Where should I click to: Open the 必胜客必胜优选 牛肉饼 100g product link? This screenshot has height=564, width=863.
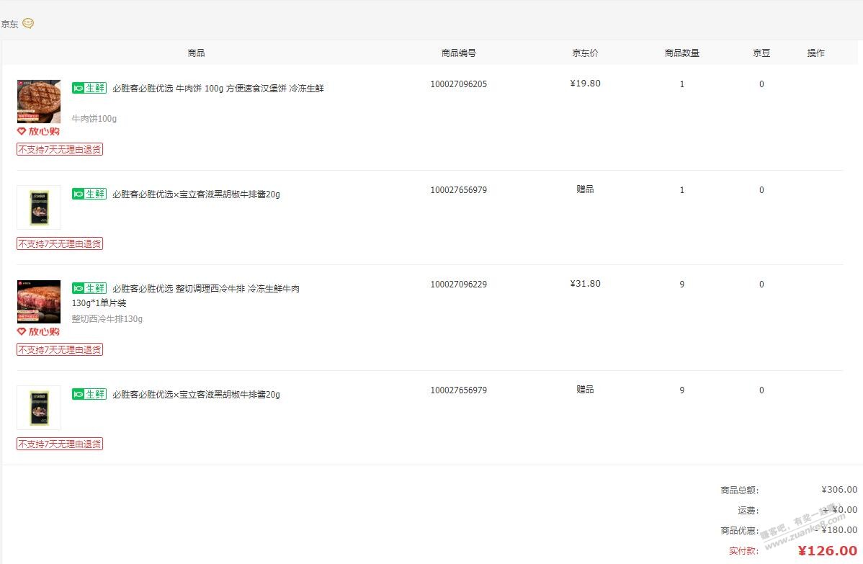click(218, 89)
